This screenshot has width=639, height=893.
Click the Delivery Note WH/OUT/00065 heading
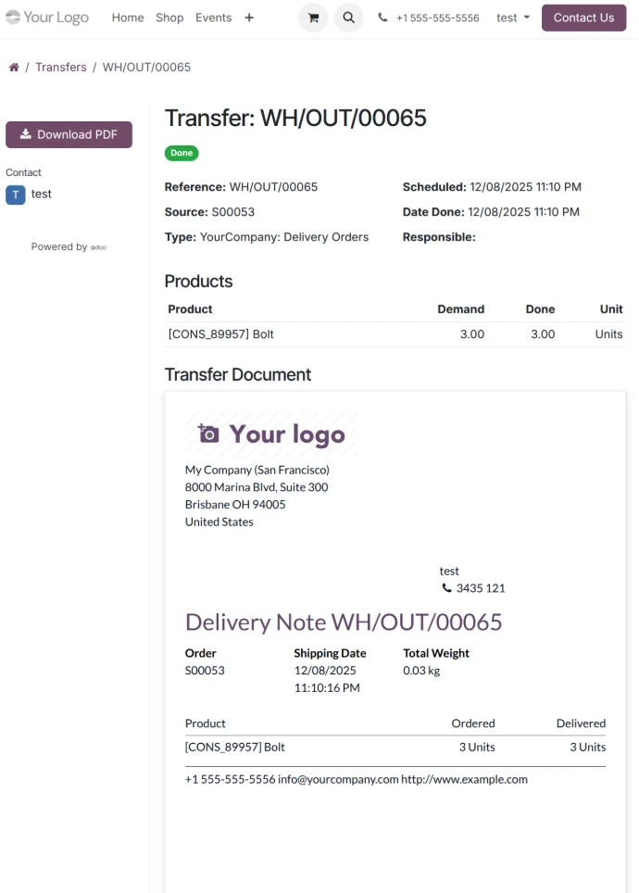click(344, 622)
